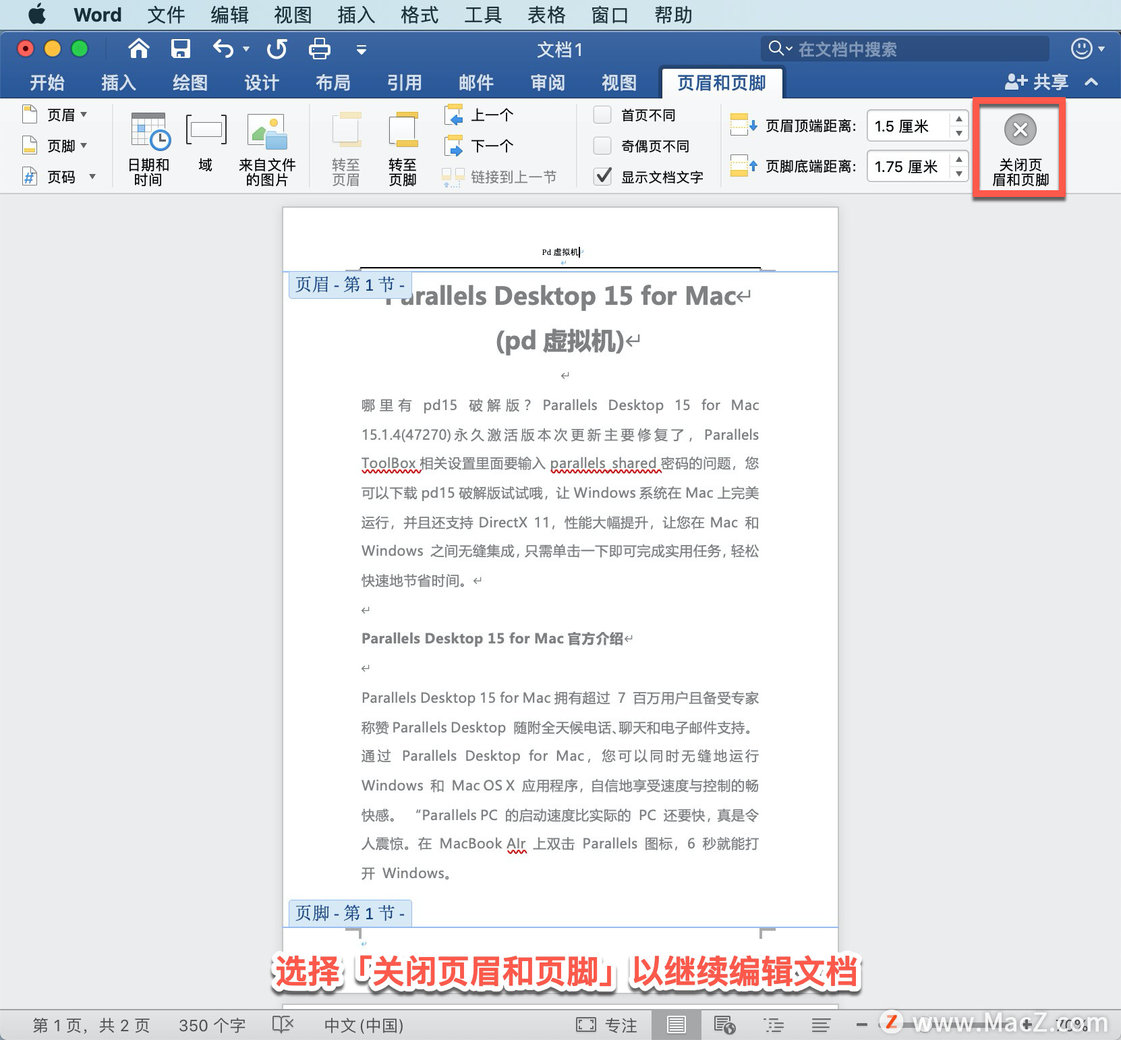Expand the Page Number (页码) dropdown

(x=59, y=177)
